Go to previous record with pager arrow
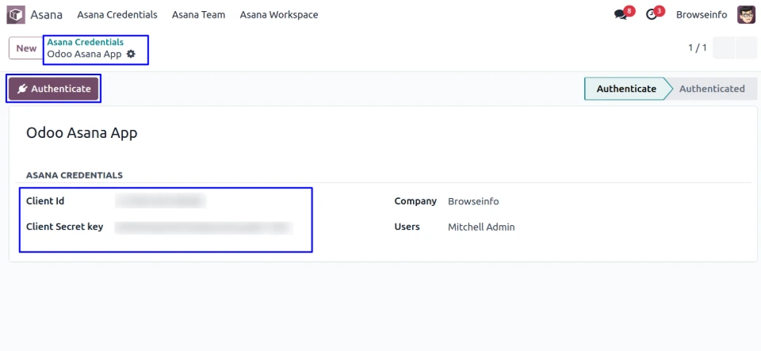Screen dimensions: 761x351 click(x=724, y=48)
